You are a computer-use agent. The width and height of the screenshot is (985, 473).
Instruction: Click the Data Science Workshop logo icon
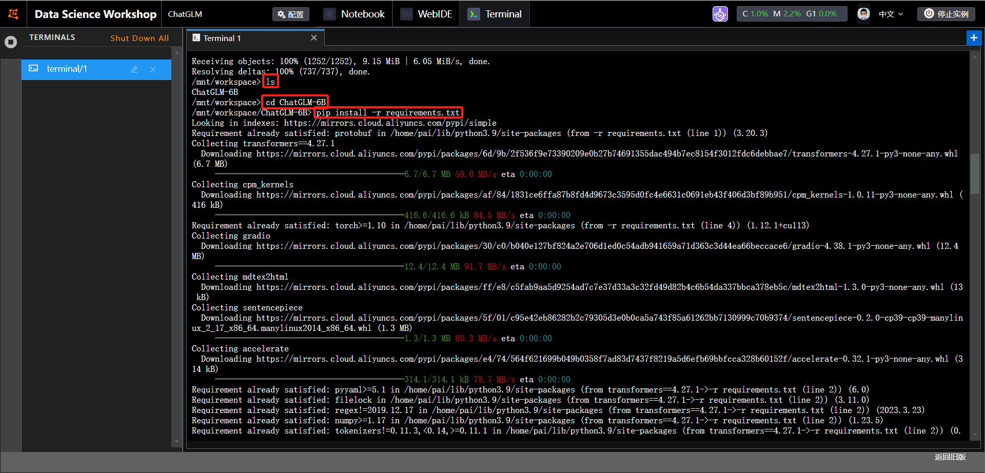[x=13, y=14]
